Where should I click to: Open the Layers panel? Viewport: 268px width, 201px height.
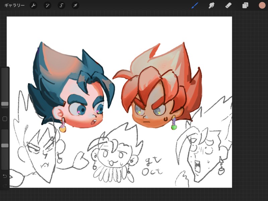coord(245,5)
